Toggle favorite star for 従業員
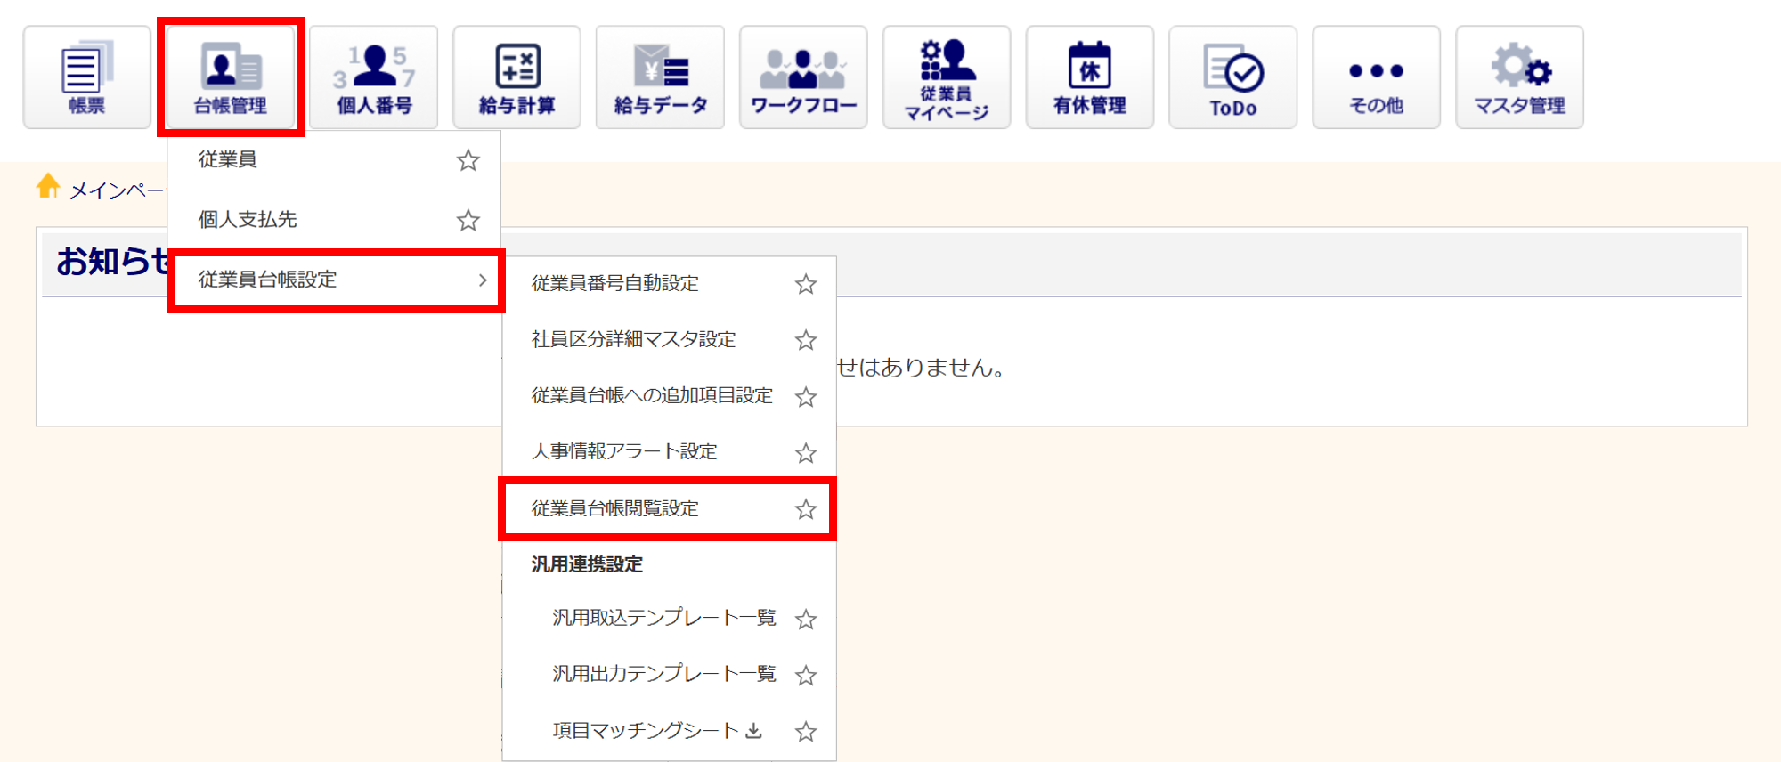Screen dimensions: 1781x762 [468, 160]
